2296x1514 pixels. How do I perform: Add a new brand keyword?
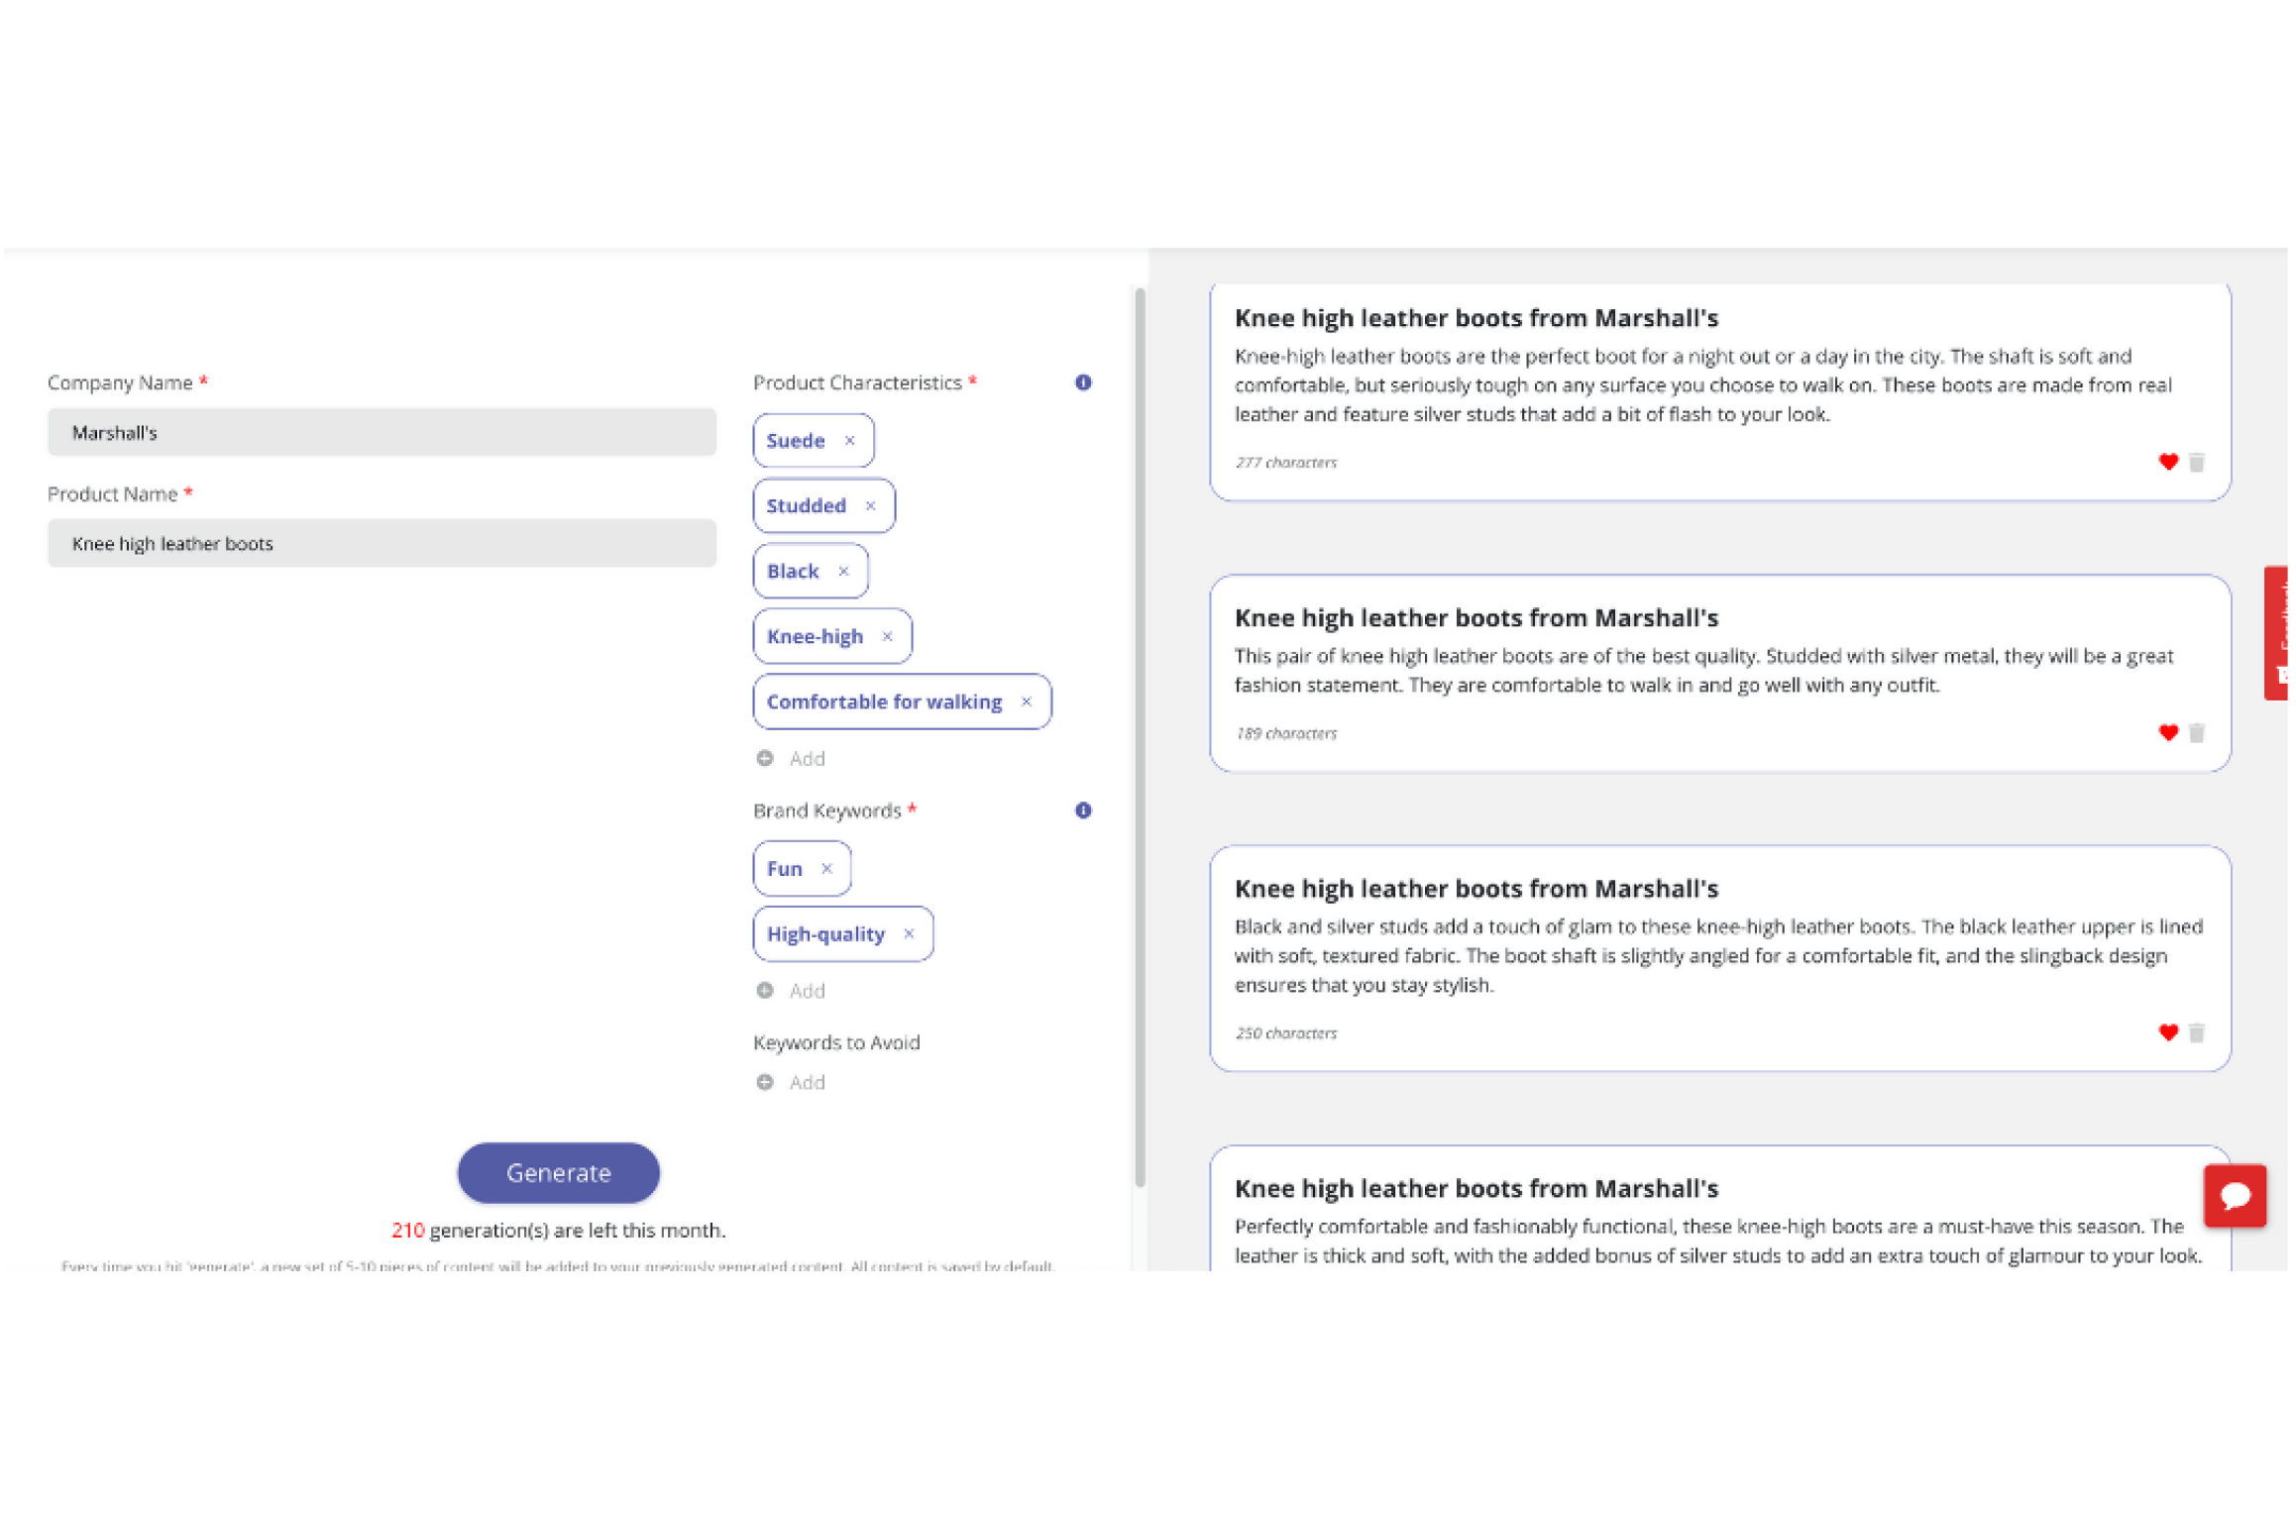791,991
